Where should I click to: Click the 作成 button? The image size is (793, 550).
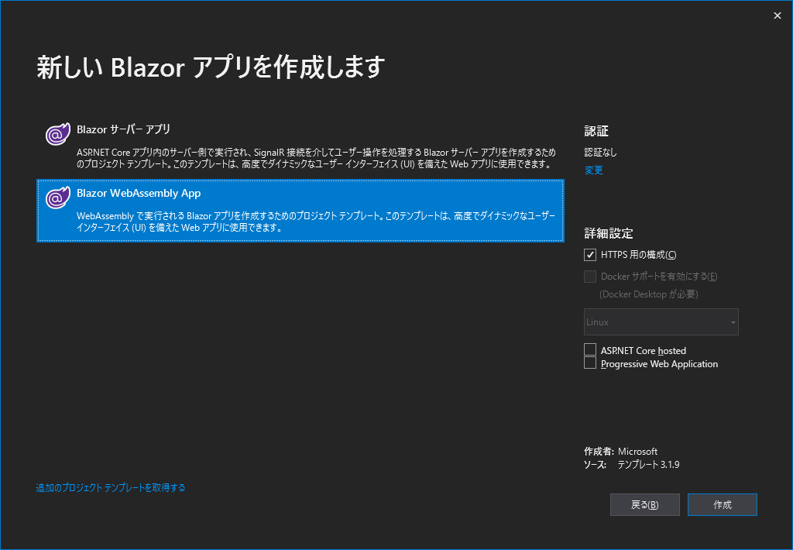(x=723, y=505)
